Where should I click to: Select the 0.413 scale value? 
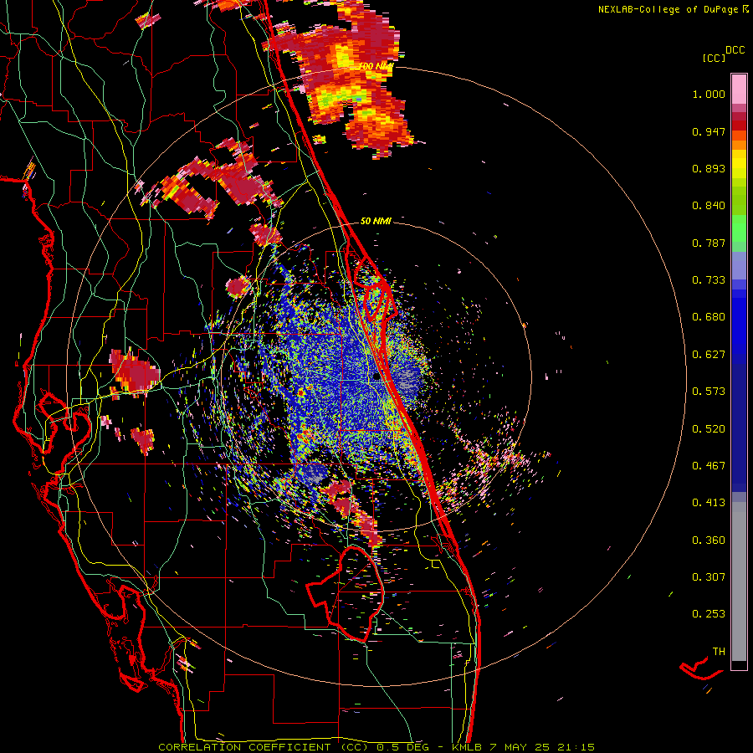709,503
